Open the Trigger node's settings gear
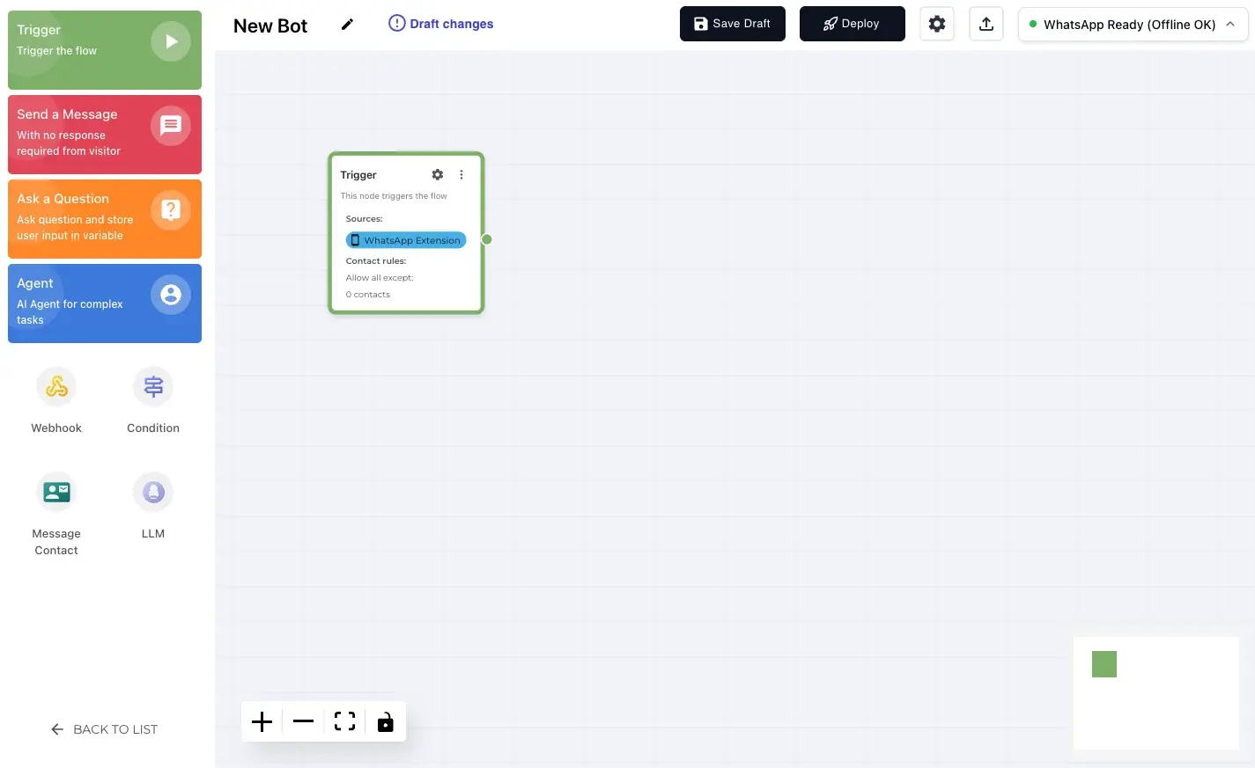 coord(438,174)
